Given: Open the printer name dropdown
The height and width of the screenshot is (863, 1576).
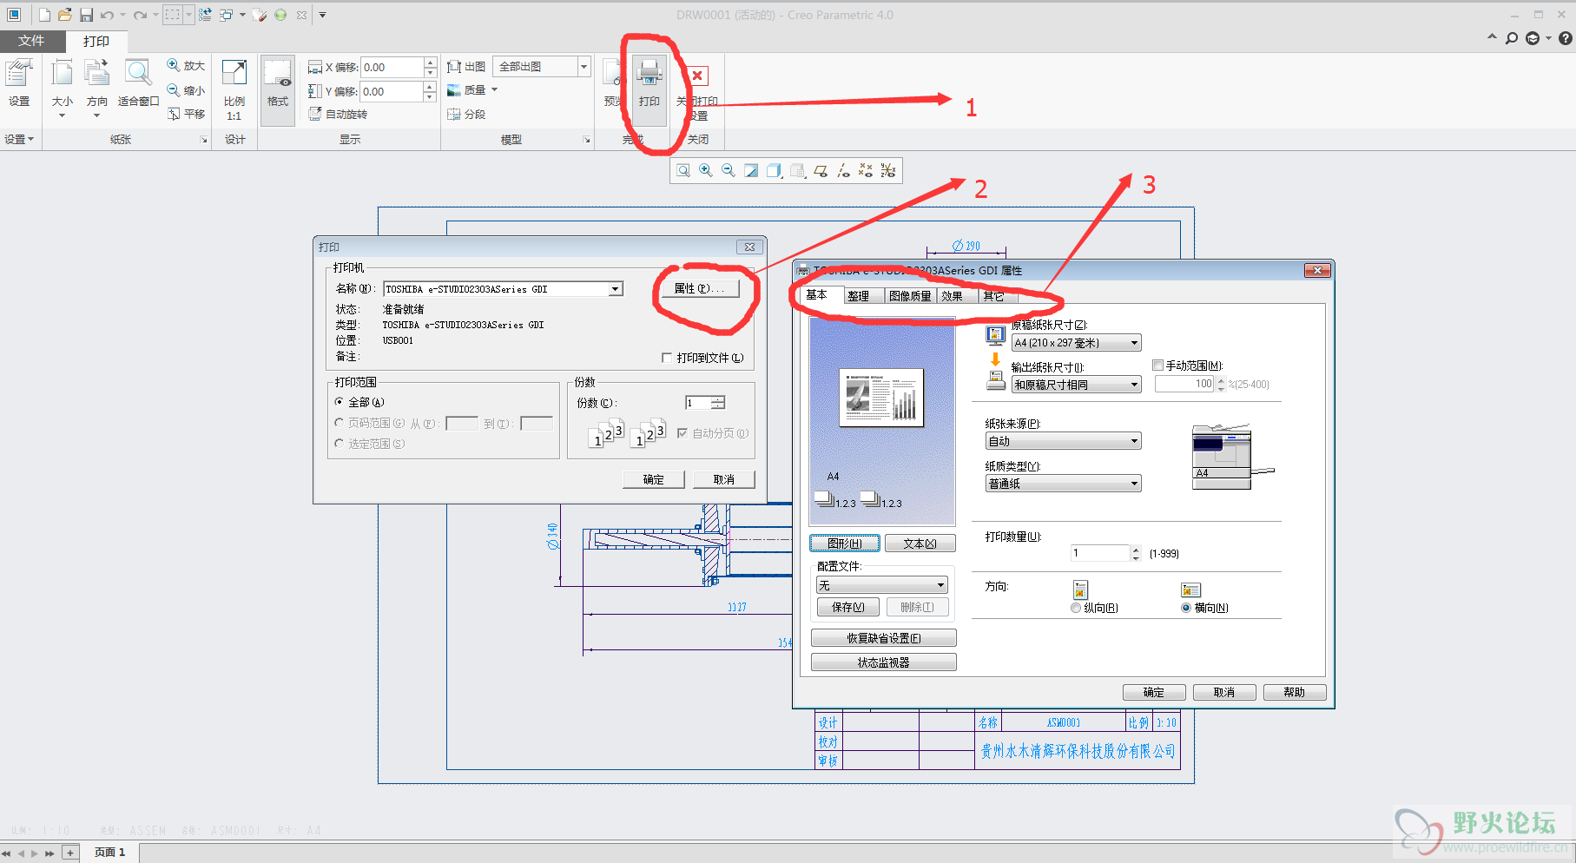Looking at the screenshot, I should pyautogui.click(x=615, y=289).
